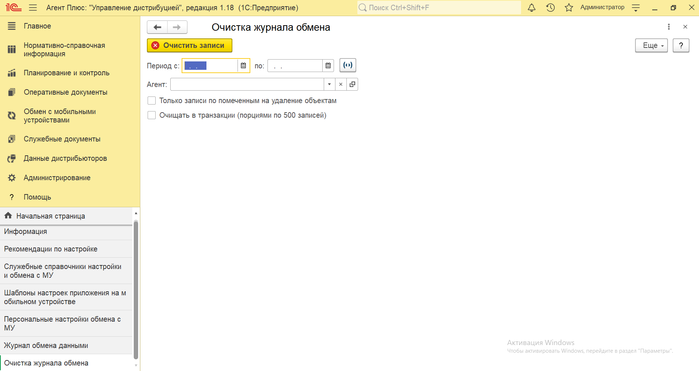Open the Администрирование section

pyautogui.click(x=57, y=178)
